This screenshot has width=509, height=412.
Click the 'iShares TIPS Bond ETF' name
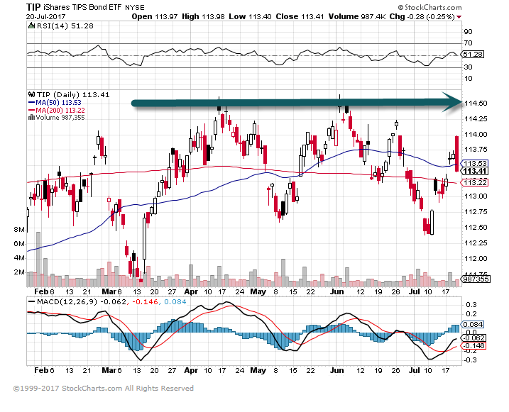pyautogui.click(x=83, y=8)
